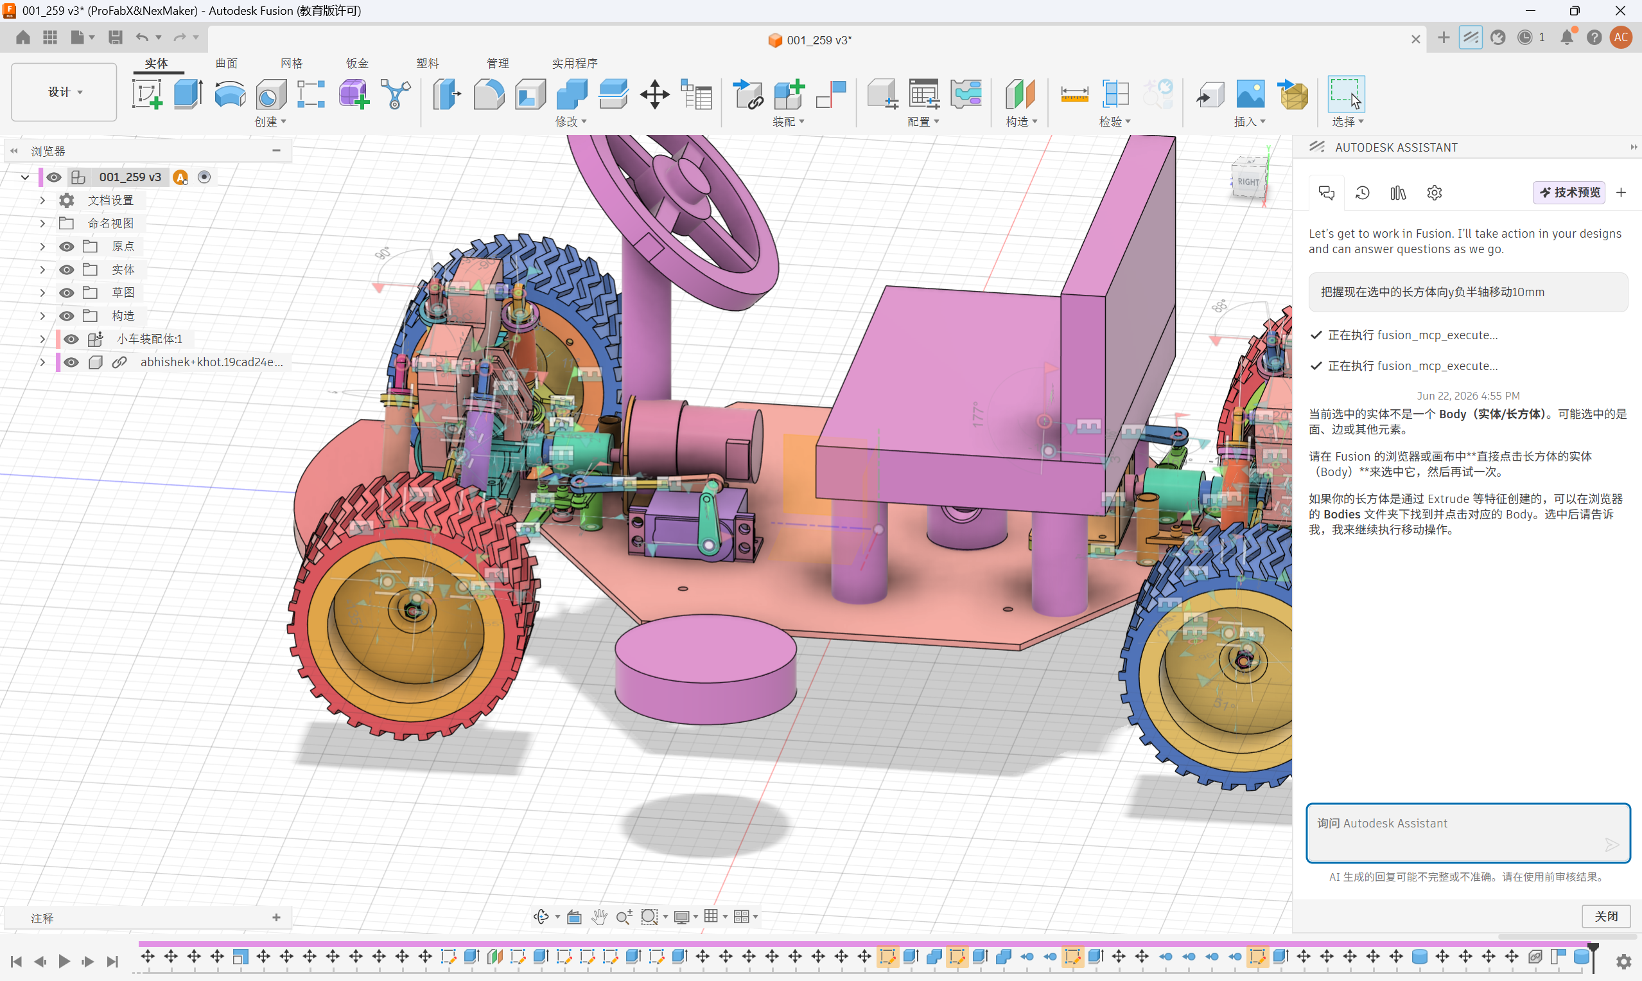Add a comment with the 注释 plus
This screenshot has height=981, width=1642.
pos(276,917)
